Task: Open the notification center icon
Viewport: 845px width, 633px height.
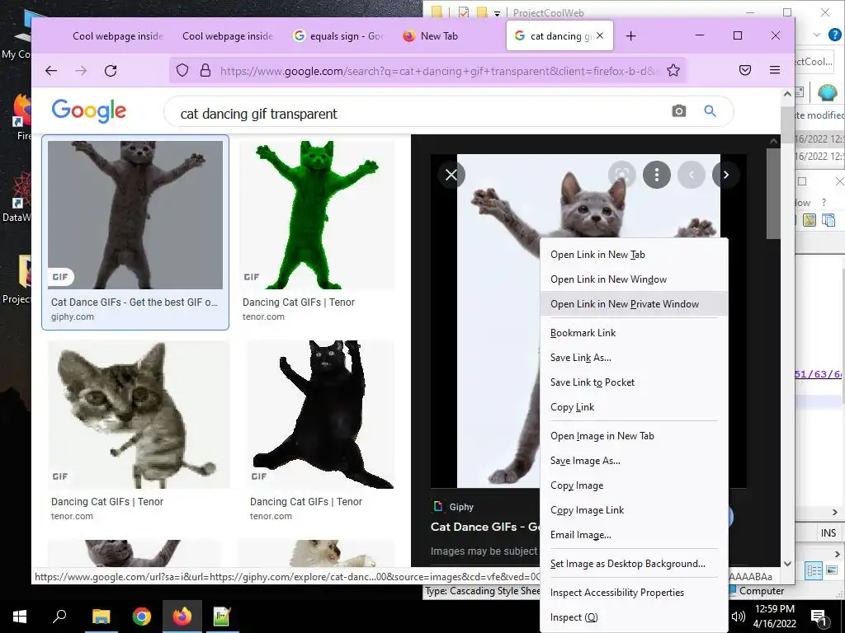Action: 819,617
